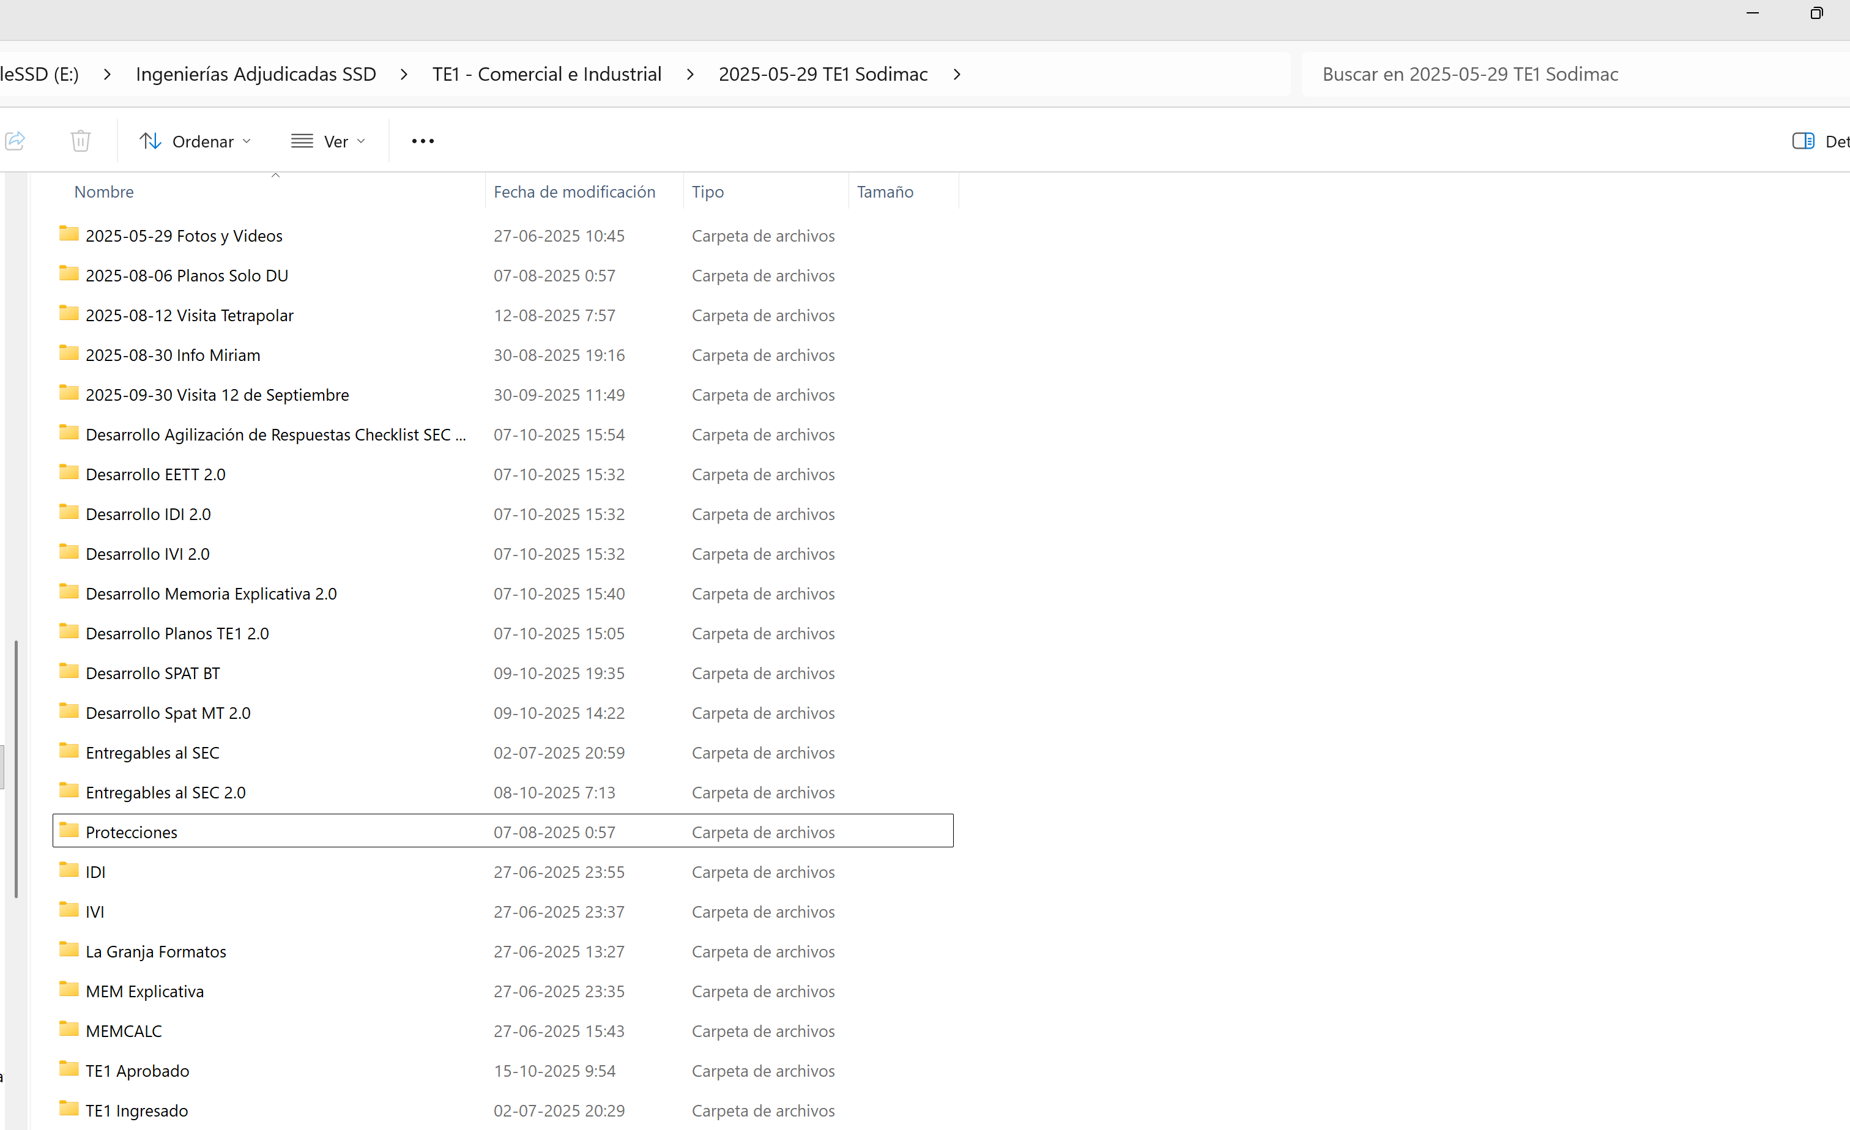Viewport: 1850px width, 1130px height.
Task: Select folder icon of Desarrollo IDI 2.0
Action: pos(69,512)
